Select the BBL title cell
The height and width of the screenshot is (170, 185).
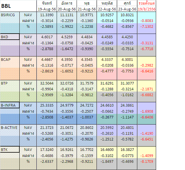18,6
